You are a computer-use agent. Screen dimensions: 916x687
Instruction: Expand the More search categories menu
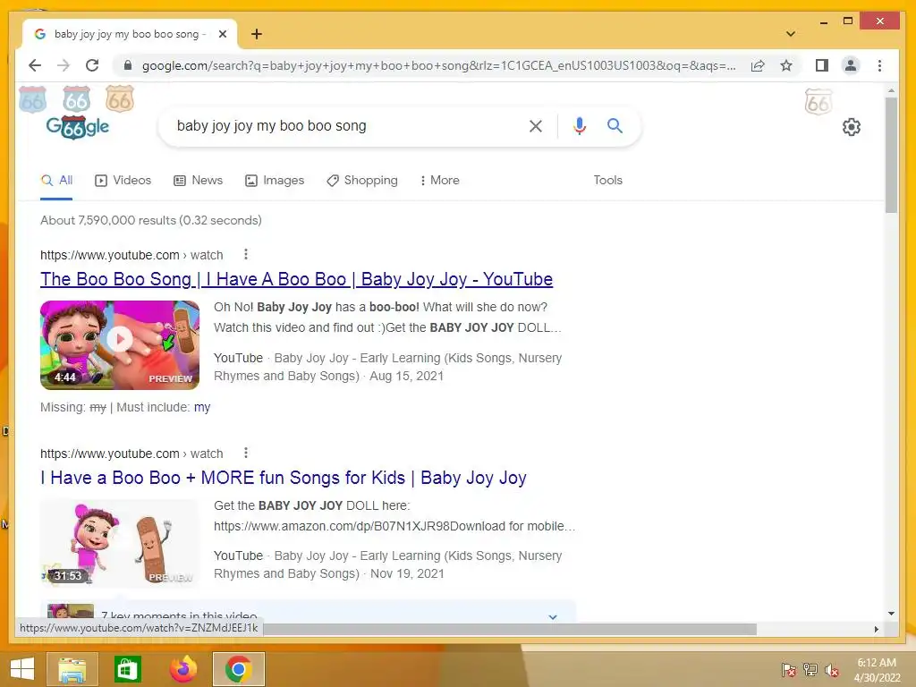(x=439, y=181)
